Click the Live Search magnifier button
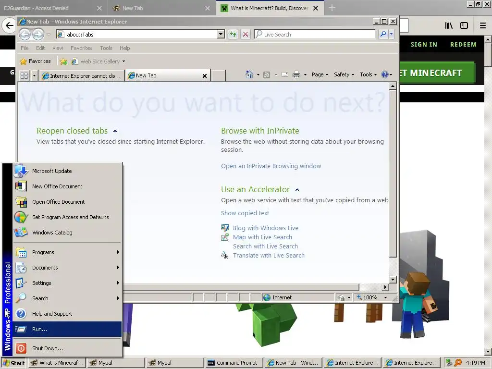Image resolution: width=492 pixels, height=369 pixels. [x=383, y=34]
